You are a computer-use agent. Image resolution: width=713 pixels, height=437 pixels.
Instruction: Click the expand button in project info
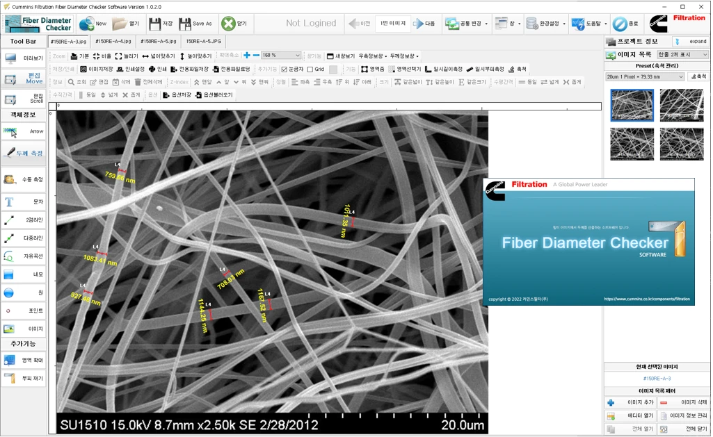pos(690,42)
